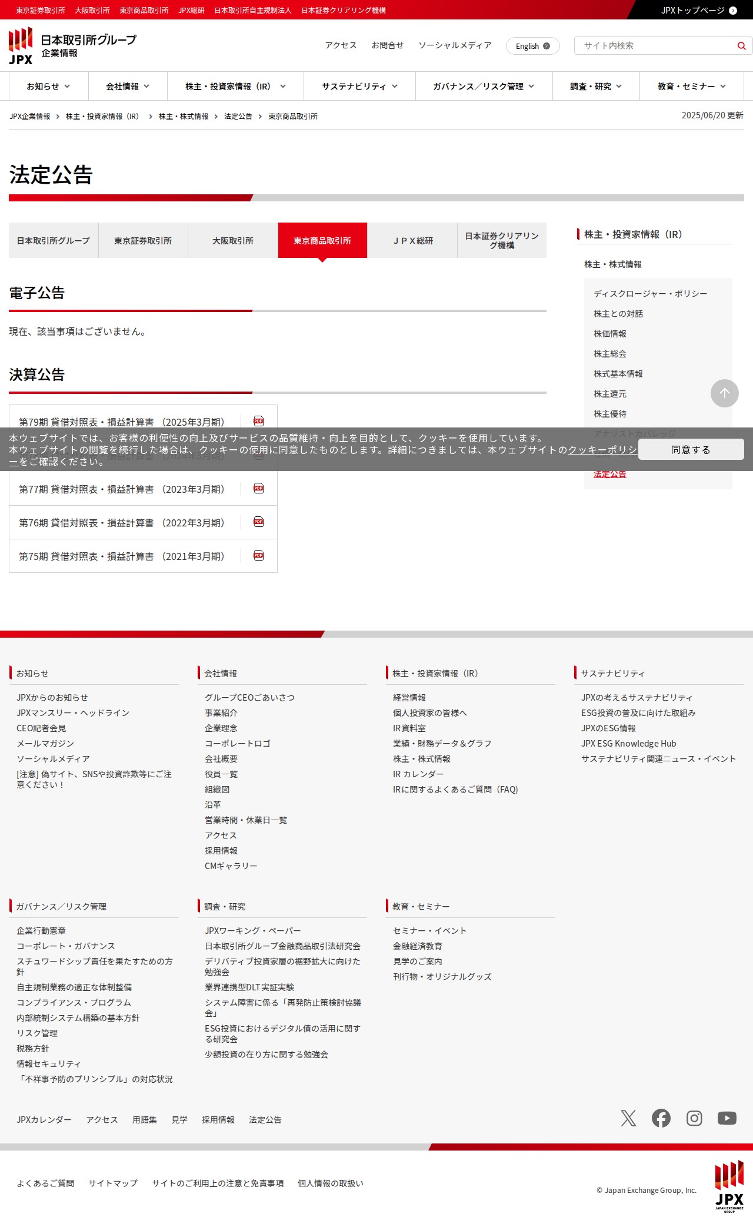Open 株主還元 in the sidebar
This screenshot has height=1220, width=753.
click(x=610, y=394)
